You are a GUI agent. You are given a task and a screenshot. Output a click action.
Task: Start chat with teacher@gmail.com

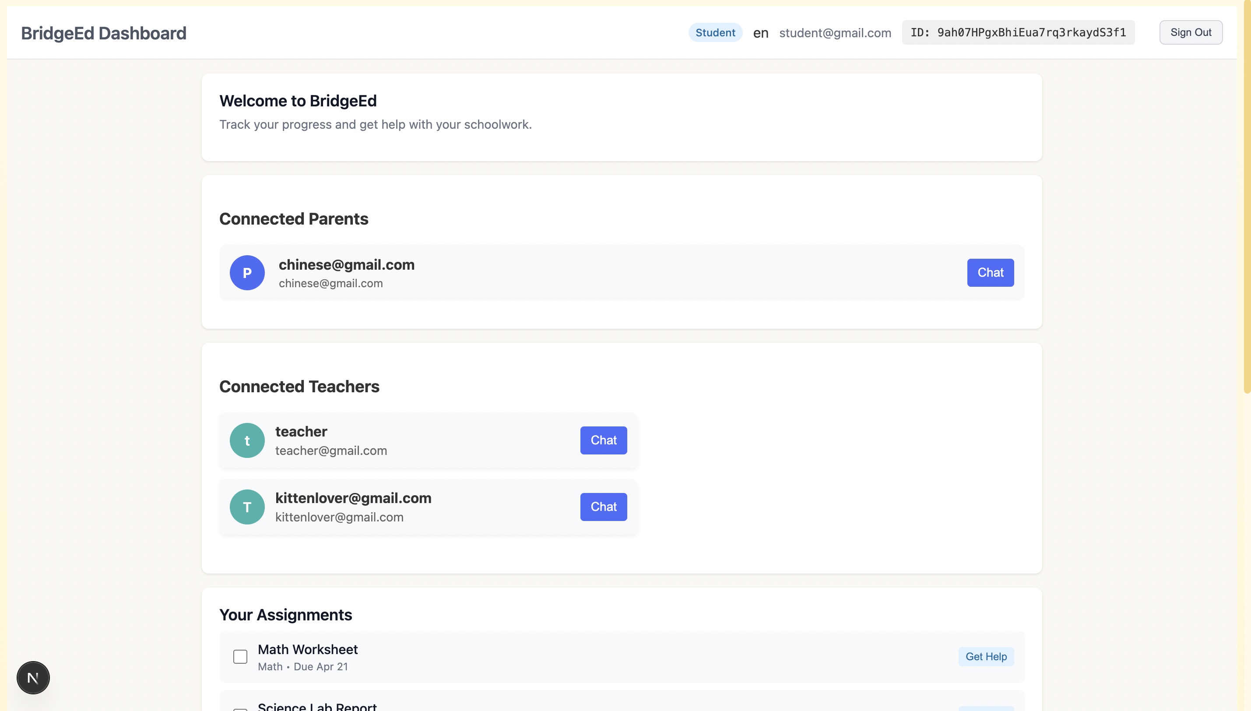(x=603, y=440)
